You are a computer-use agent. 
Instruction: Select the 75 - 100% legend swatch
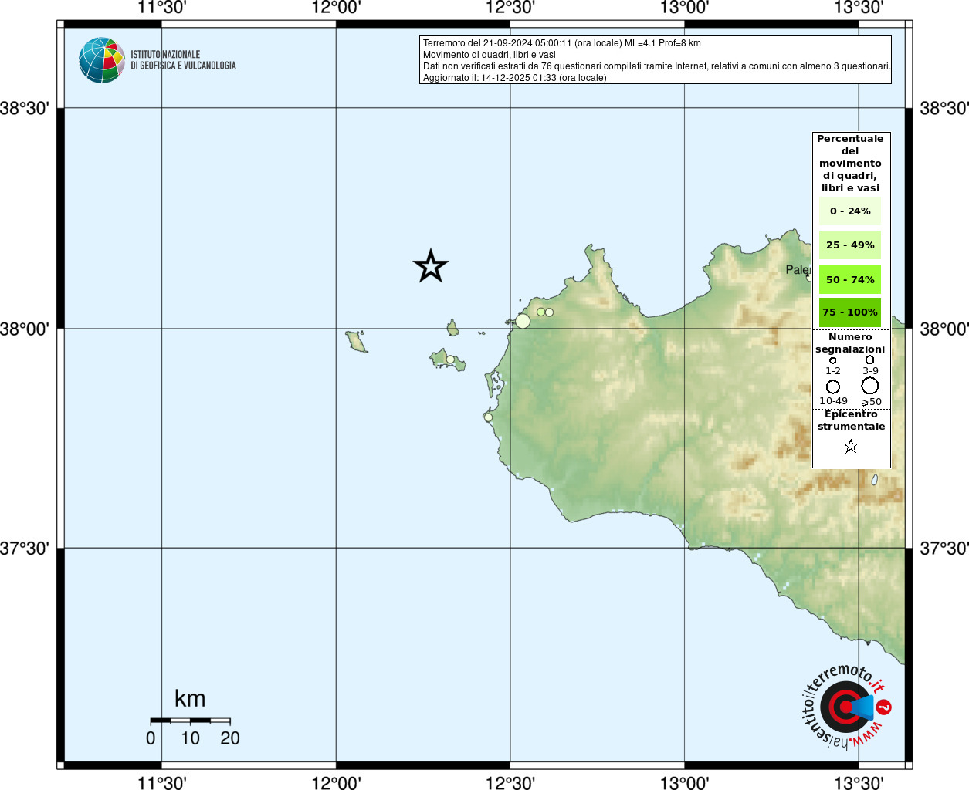pos(850,312)
